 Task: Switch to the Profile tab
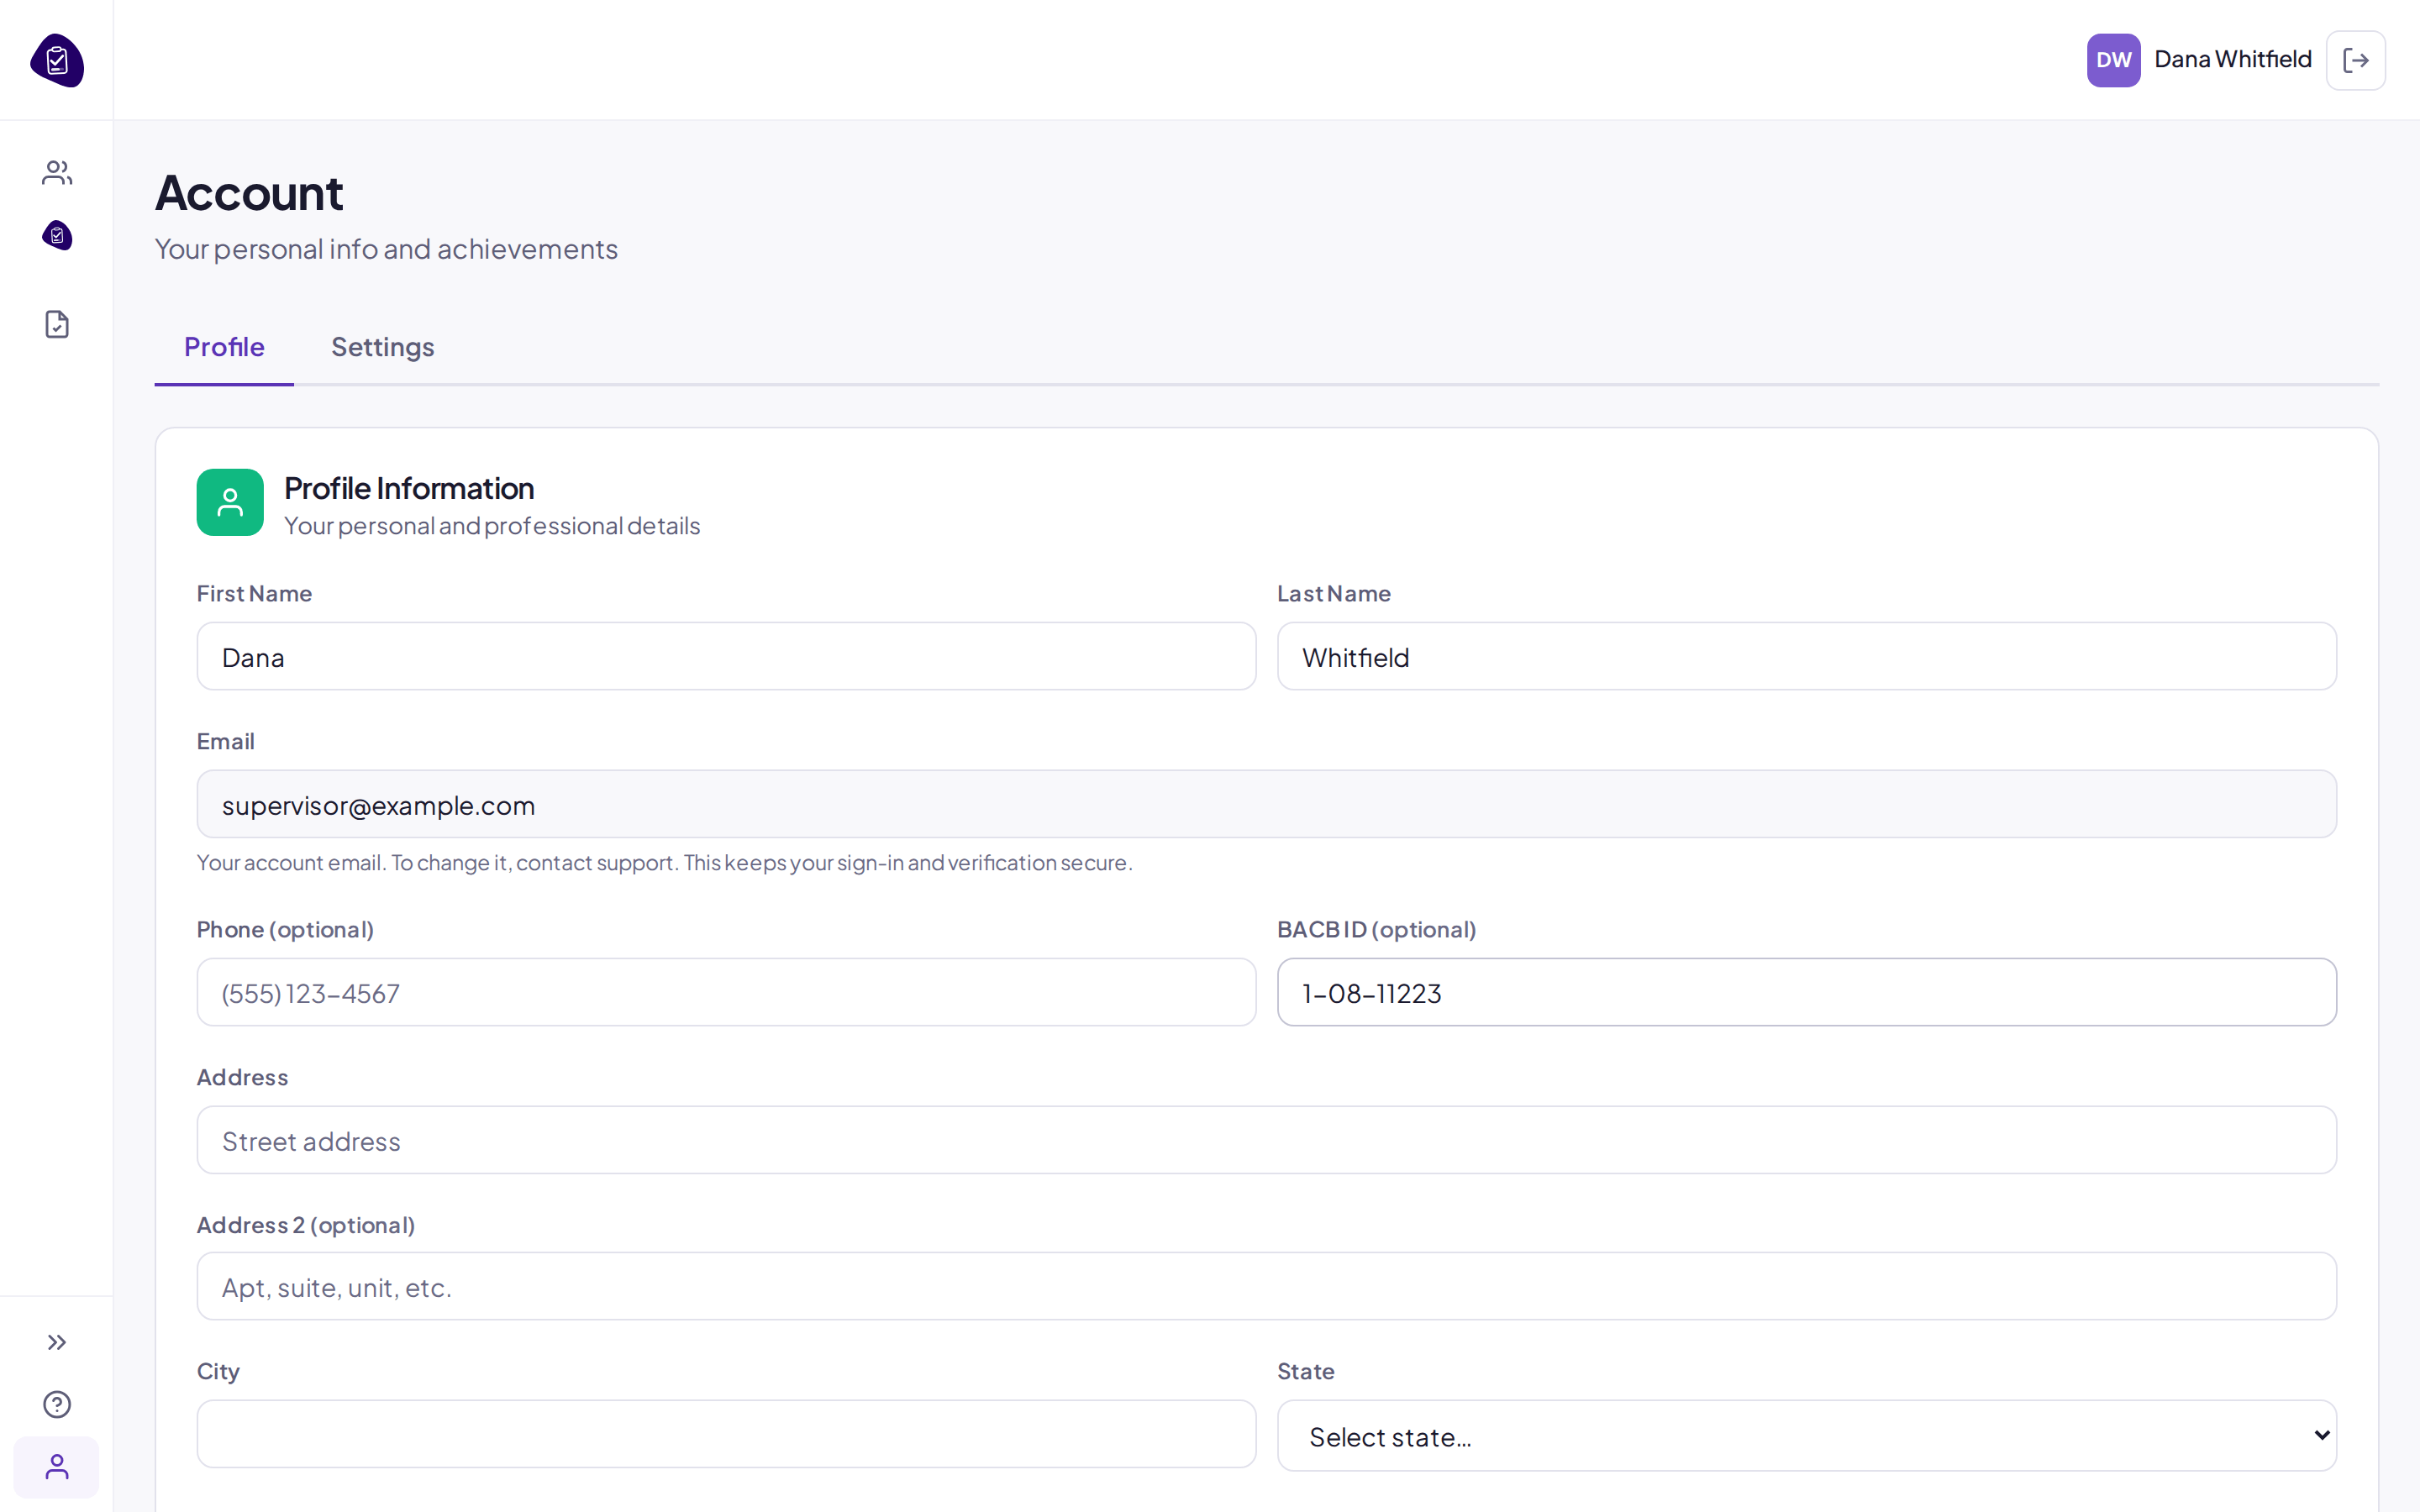click(224, 347)
